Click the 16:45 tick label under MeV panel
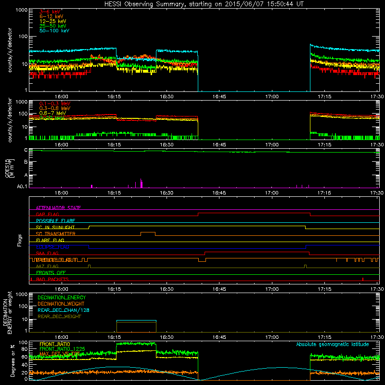The height and width of the screenshot is (385, 385). tap(219, 145)
